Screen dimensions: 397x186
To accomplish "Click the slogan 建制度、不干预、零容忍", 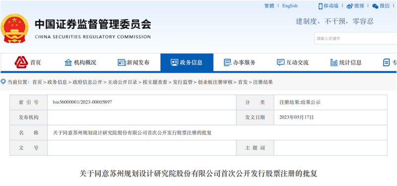I will tap(334, 21).
